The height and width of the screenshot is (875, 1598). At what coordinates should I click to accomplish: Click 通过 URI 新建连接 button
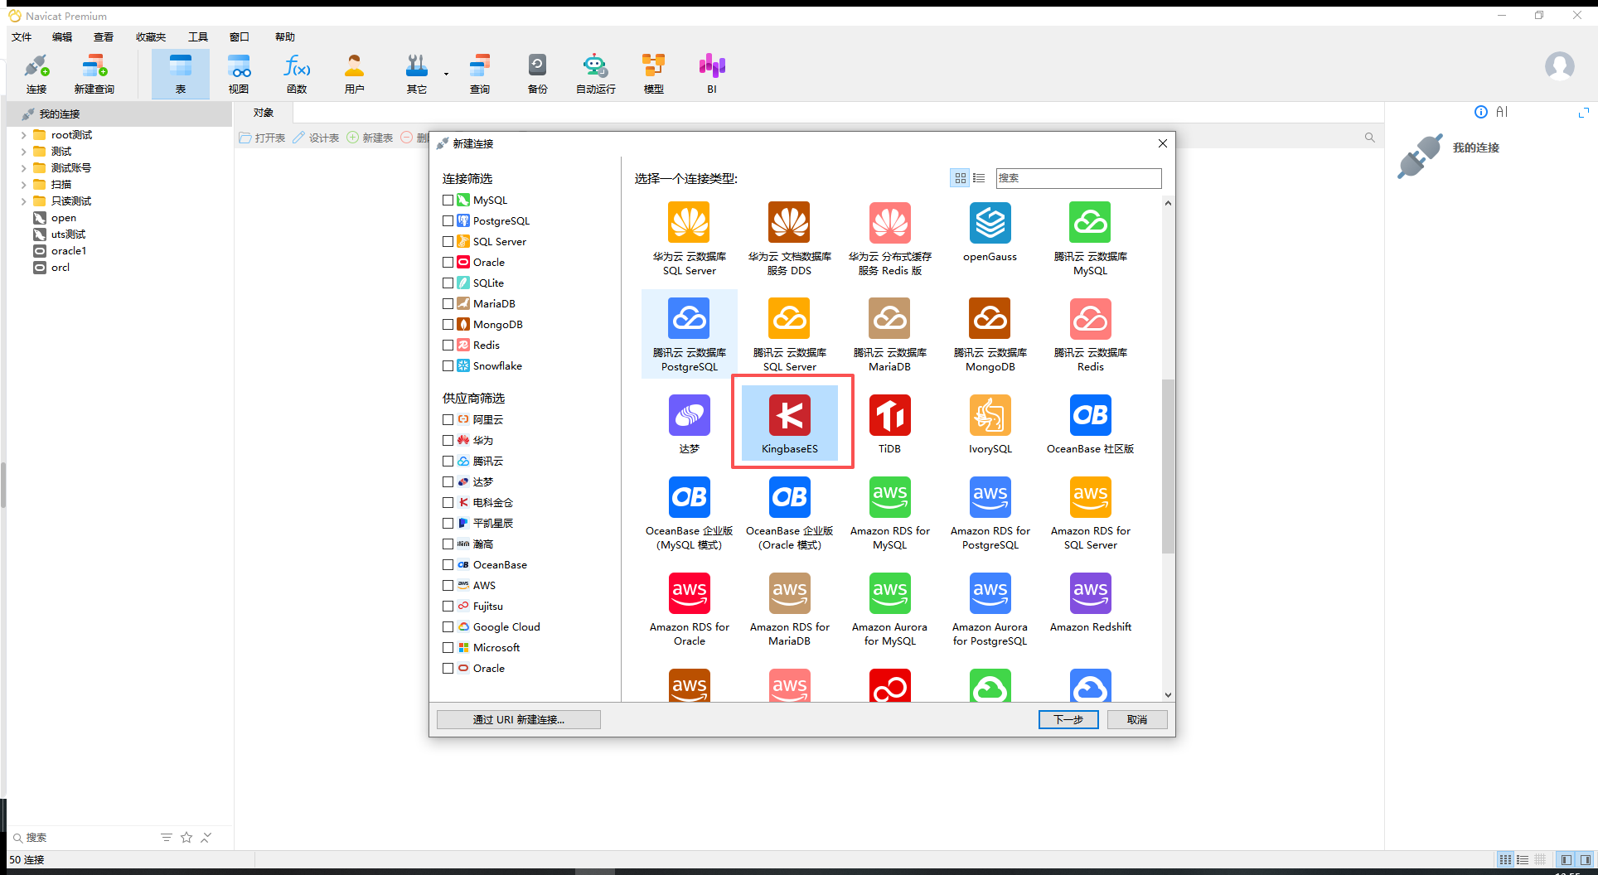pos(519,719)
